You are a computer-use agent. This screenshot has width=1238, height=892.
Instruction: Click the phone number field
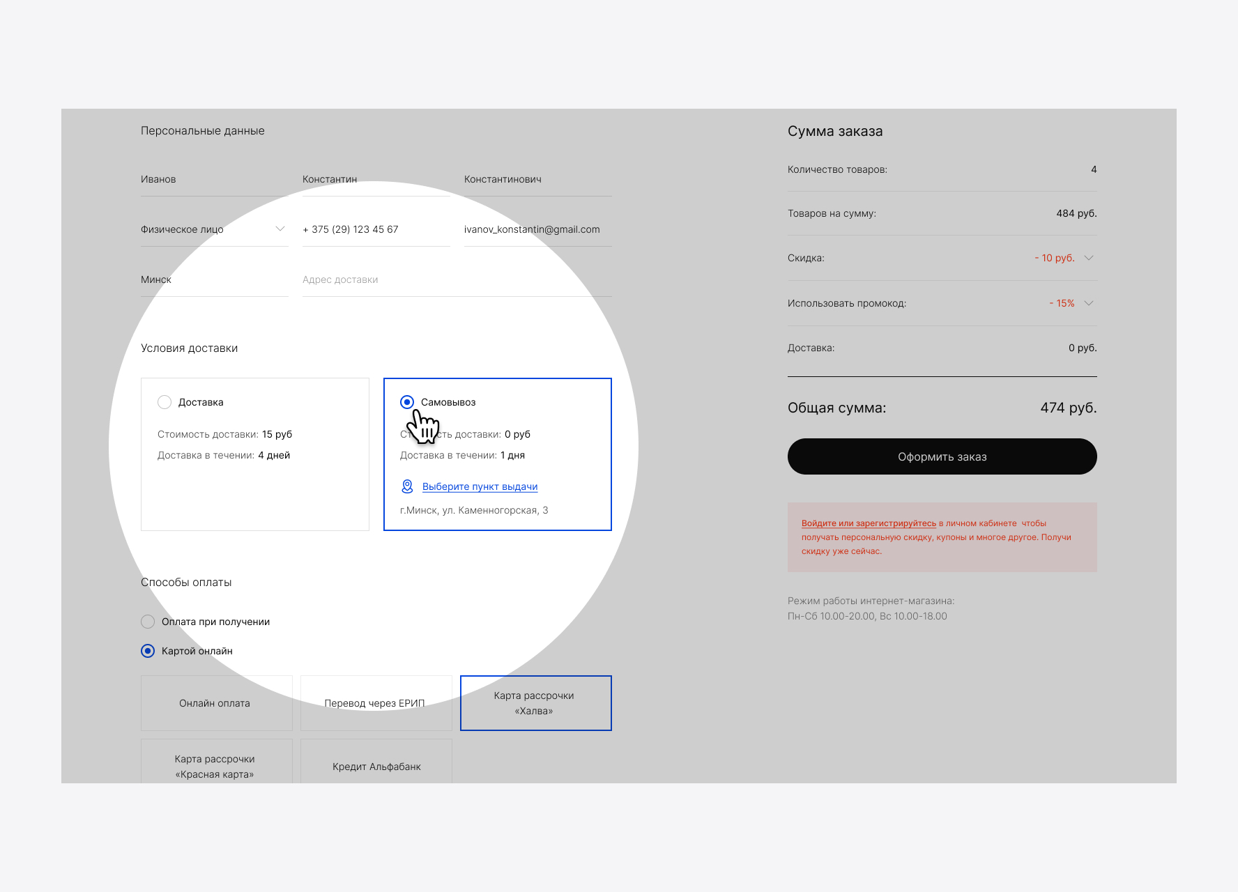click(376, 229)
